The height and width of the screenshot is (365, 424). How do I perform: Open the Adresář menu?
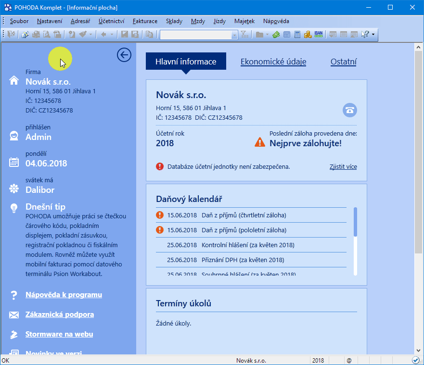(80, 21)
